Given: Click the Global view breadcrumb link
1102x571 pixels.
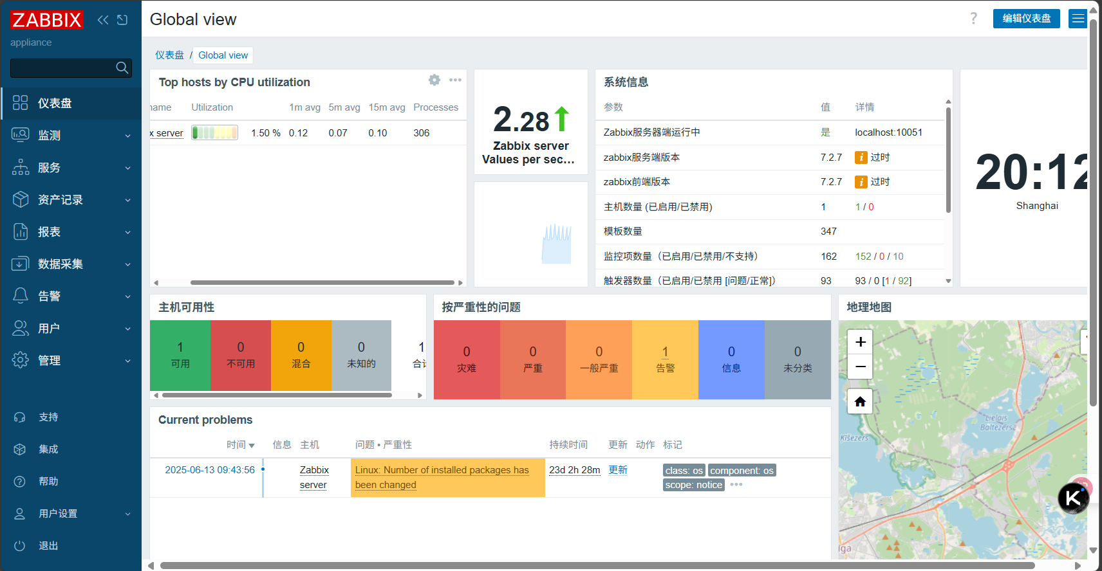Looking at the screenshot, I should (223, 55).
